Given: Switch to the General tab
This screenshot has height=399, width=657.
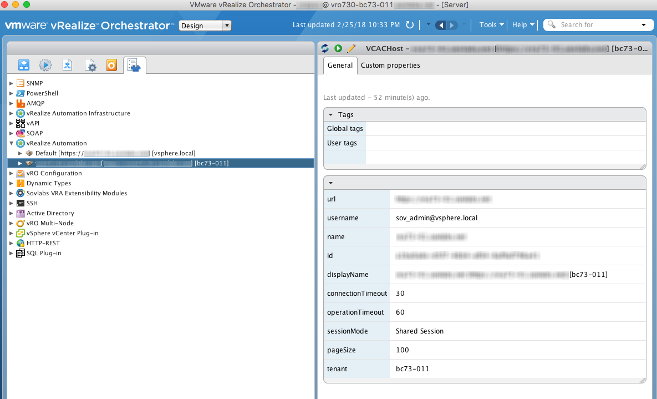Looking at the screenshot, I should tap(340, 65).
